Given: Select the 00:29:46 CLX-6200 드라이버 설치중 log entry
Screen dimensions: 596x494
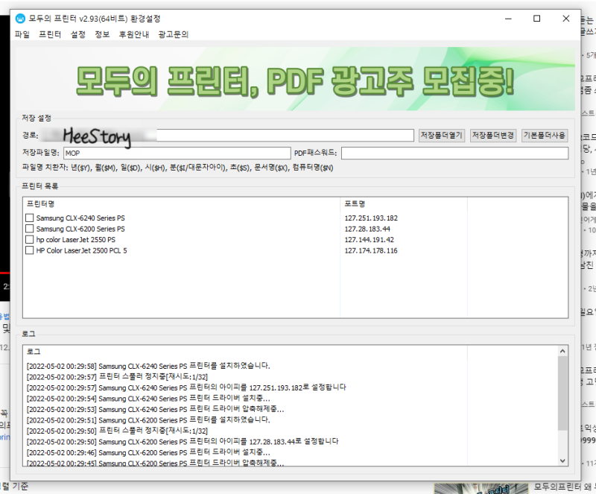Looking at the screenshot, I should [148, 452].
